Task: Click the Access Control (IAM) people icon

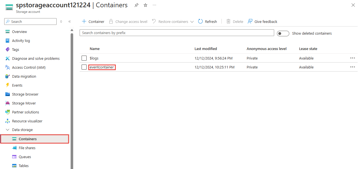Action: (8, 67)
